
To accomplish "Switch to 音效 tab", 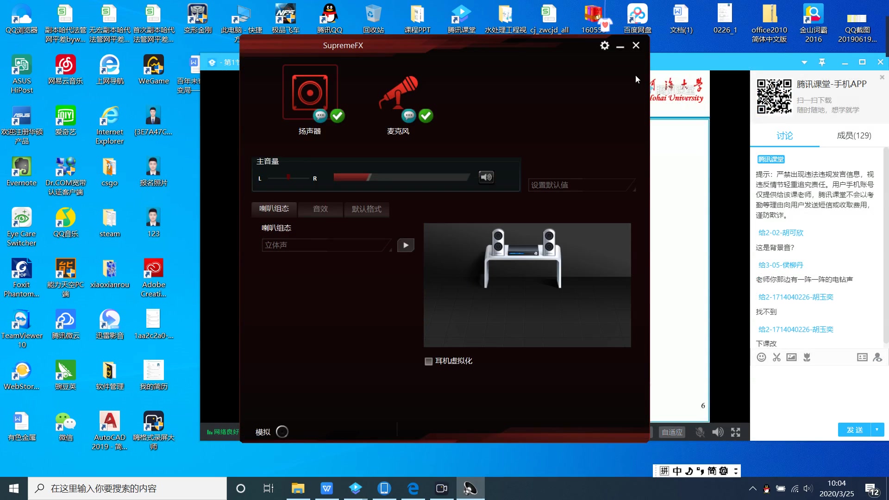I will (320, 209).
